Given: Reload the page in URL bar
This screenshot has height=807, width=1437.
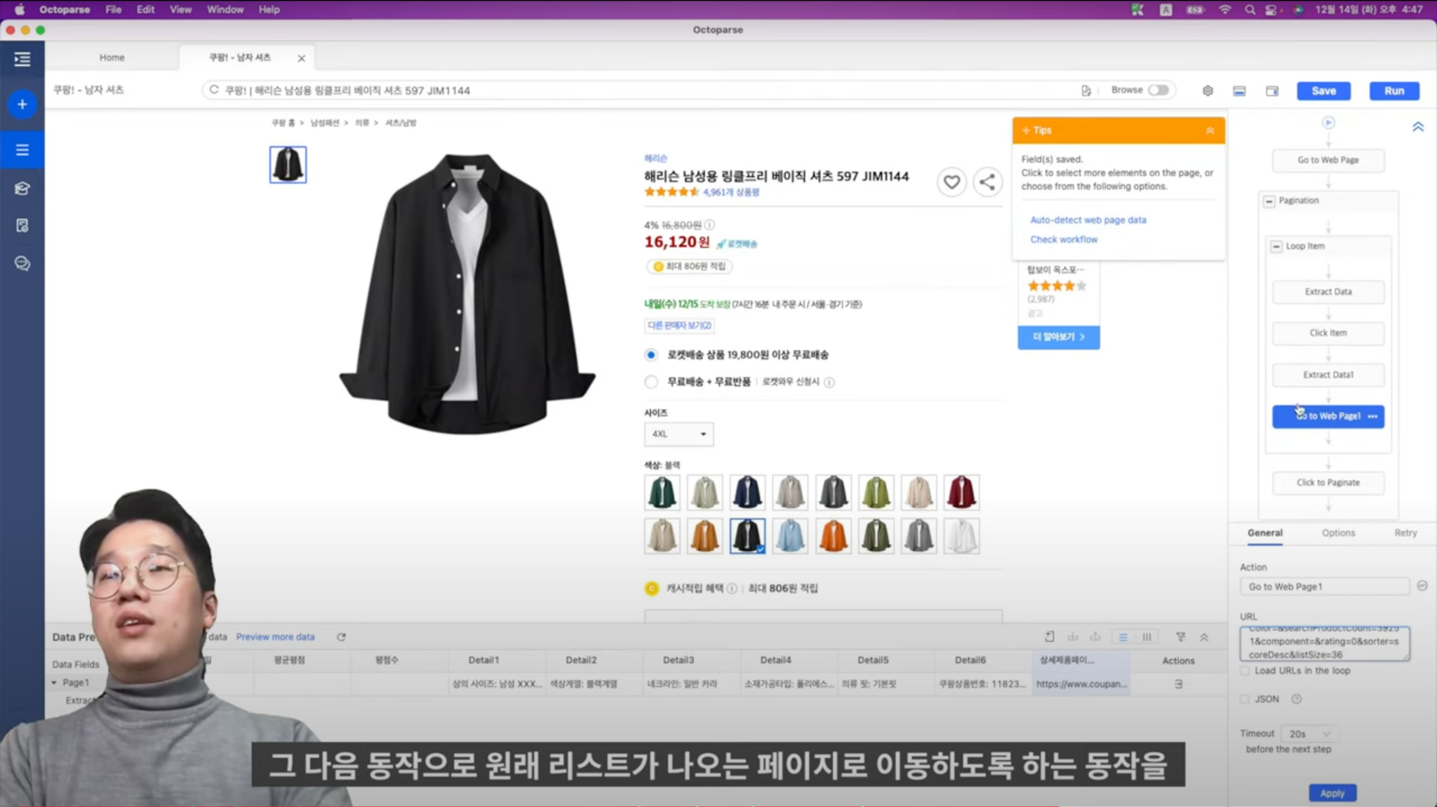Looking at the screenshot, I should click(x=214, y=90).
